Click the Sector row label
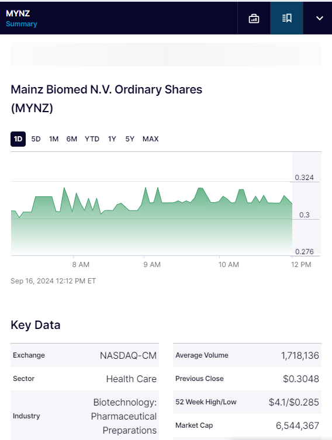This screenshot has height=440, width=332. pyautogui.click(x=23, y=379)
